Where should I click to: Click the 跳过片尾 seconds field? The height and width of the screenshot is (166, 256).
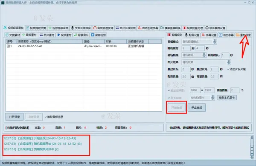214,69
